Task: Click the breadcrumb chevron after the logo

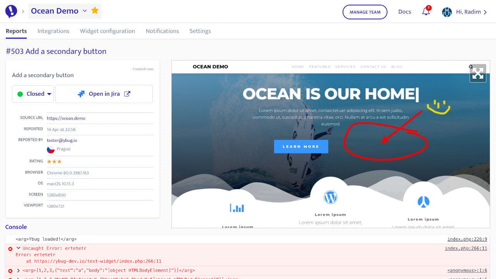Action: point(23,12)
